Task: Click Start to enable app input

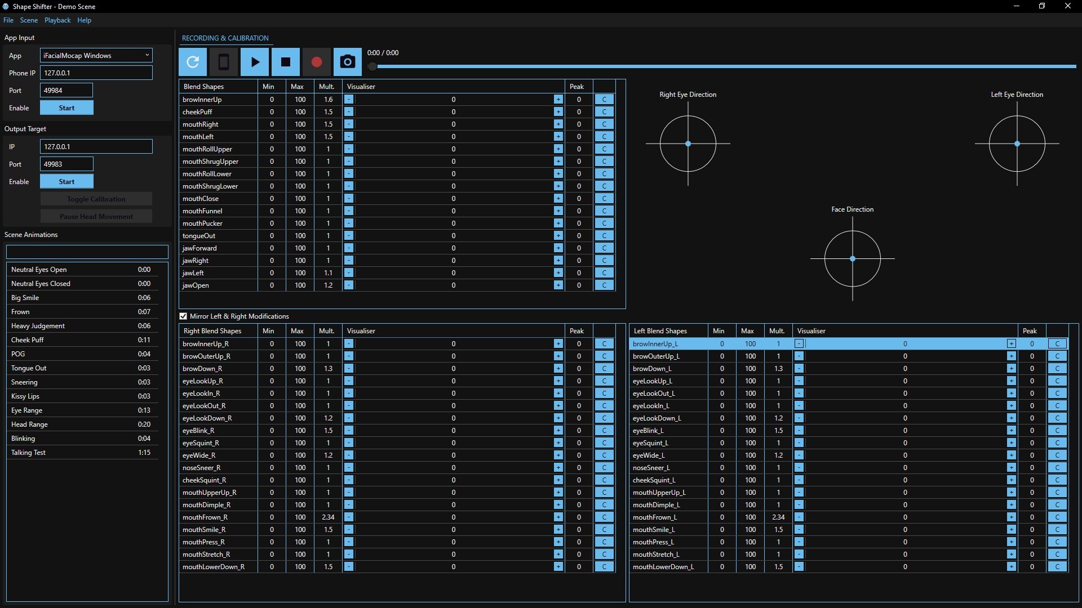Action: point(66,108)
